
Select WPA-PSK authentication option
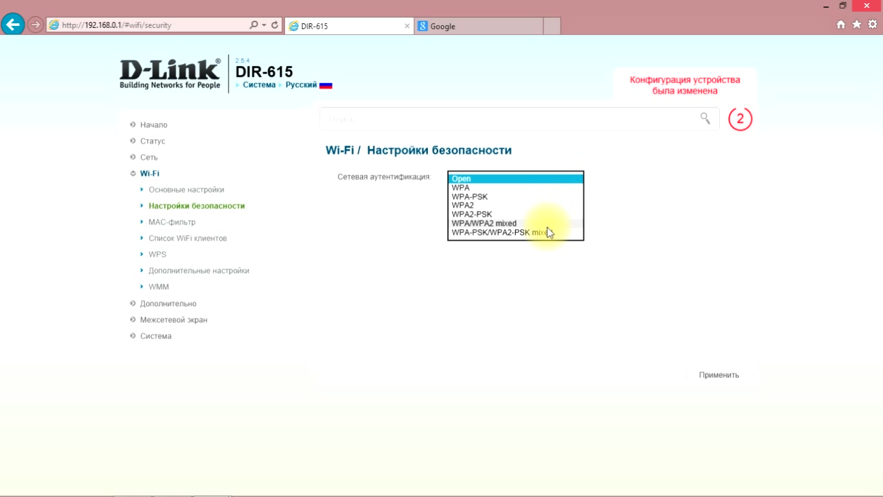pos(515,197)
